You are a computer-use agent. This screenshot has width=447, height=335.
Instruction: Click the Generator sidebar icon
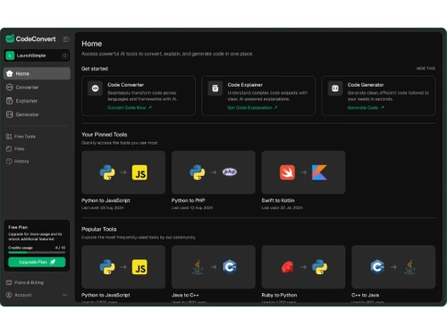pyautogui.click(x=10, y=114)
